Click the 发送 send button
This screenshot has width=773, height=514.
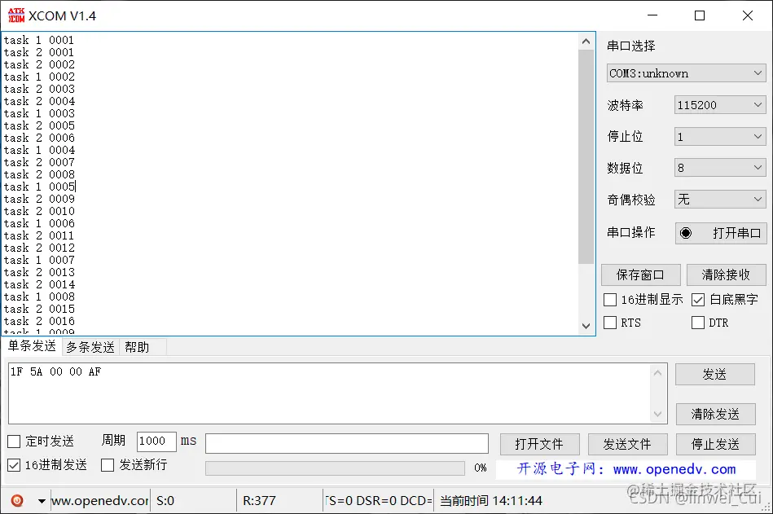(x=715, y=374)
